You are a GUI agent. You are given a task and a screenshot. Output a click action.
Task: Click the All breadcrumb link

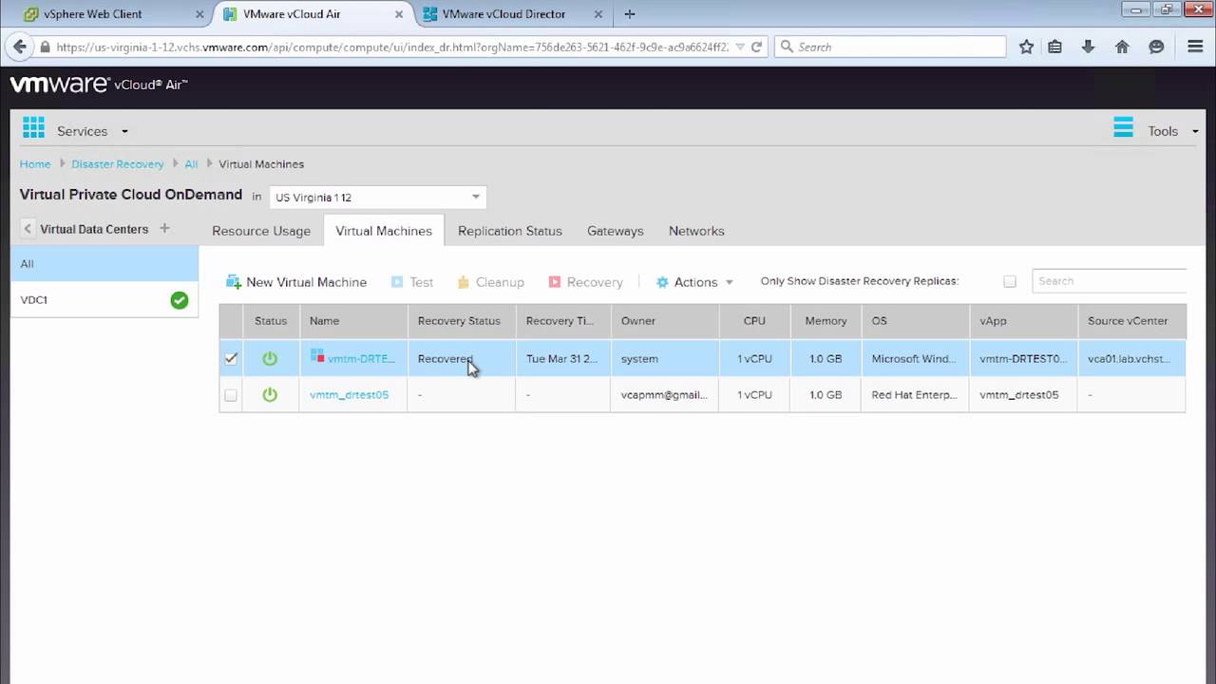pyautogui.click(x=191, y=164)
